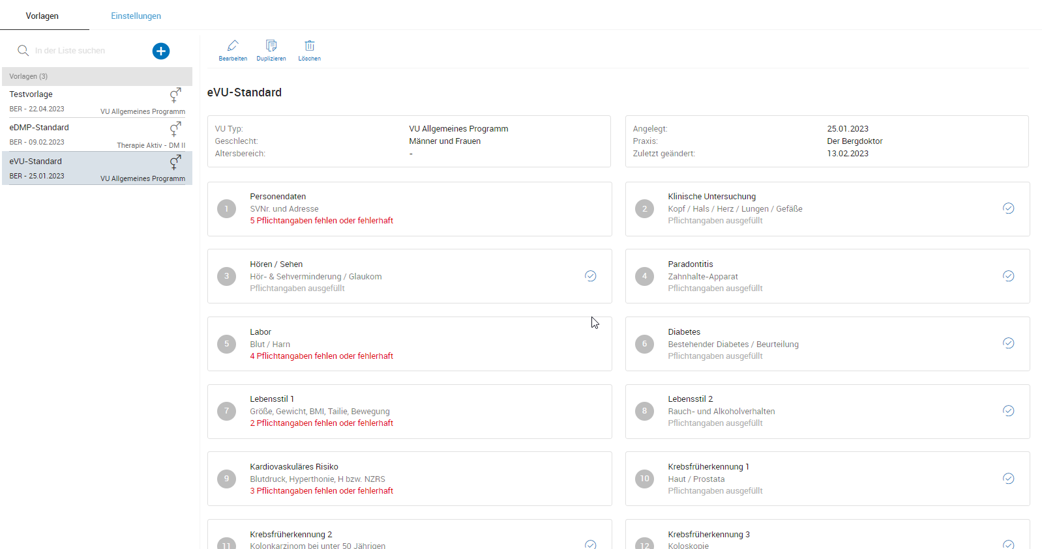The width and height of the screenshot is (1042, 549).
Task: Click the search magnifier icon
Action: 23,51
